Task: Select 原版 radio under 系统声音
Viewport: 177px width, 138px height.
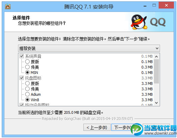Action: (27, 62)
